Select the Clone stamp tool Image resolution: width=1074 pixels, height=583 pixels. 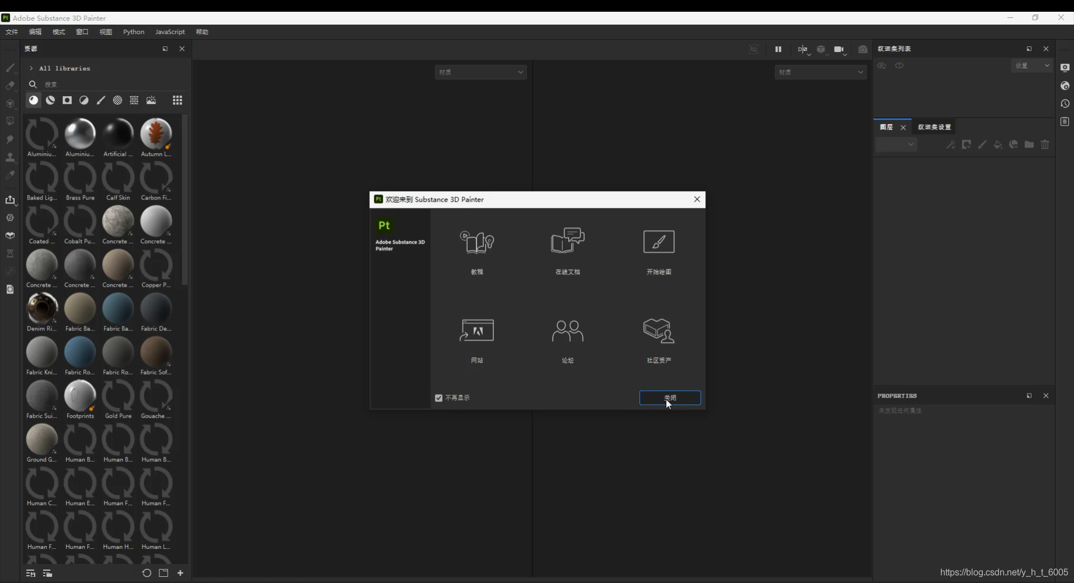[x=10, y=157]
